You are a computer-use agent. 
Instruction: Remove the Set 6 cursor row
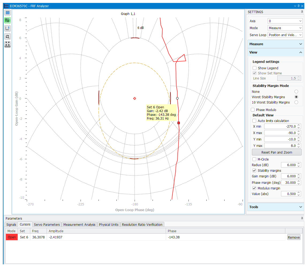(x=294, y=237)
